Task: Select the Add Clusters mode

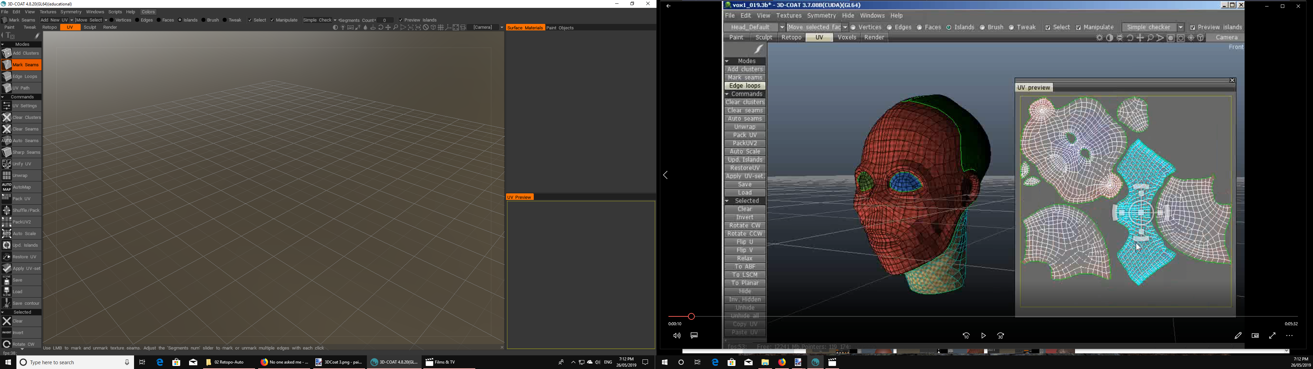Action: tap(21, 53)
